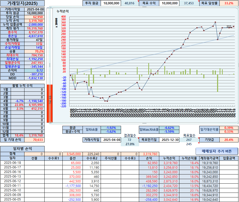Screen dimensions: 239x202
Task: Click the 40,816 cell beside 투자 원금
Action: 130,3
